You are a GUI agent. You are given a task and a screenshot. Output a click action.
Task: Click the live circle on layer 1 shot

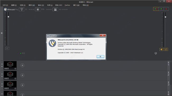[15, 69]
